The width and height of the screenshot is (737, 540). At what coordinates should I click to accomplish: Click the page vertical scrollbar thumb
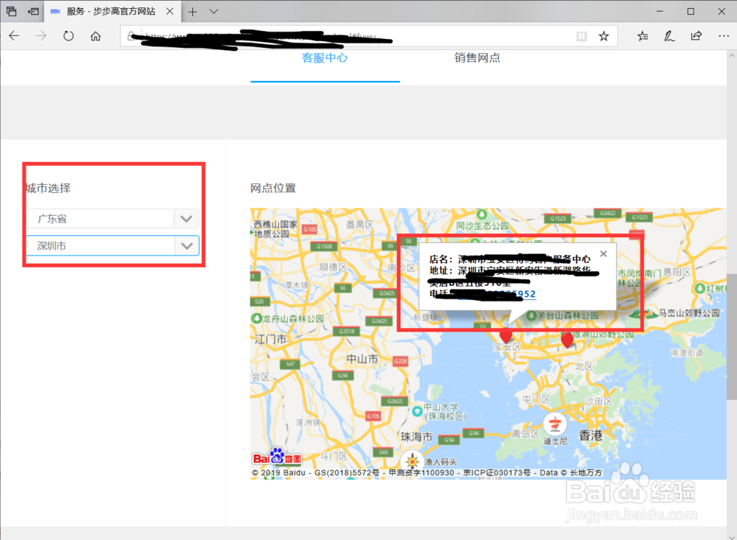tap(731, 336)
